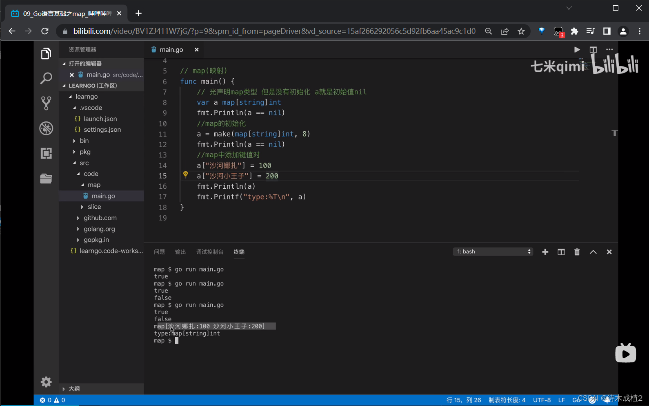Reload the browser page
The height and width of the screenshot is (406, 649).
click(45, 31)
